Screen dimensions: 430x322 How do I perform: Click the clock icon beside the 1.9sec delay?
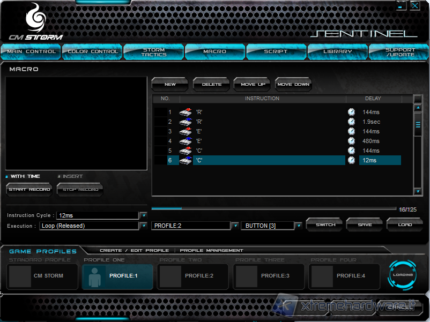coord(351,122)
